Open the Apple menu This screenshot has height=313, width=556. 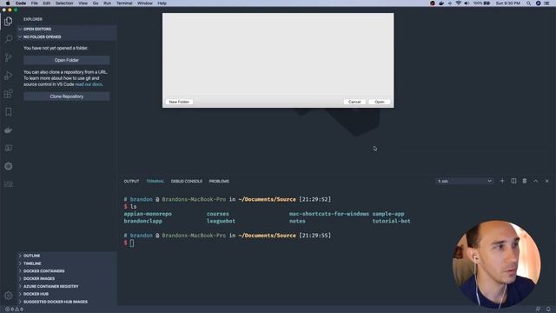(8, 3)
